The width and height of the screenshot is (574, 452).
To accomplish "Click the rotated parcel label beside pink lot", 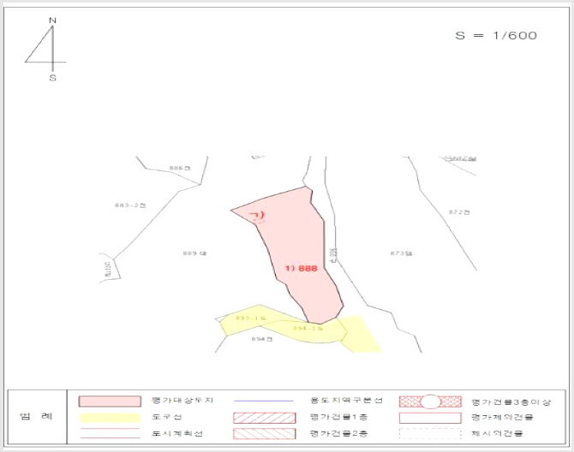I will click(332, 255).
